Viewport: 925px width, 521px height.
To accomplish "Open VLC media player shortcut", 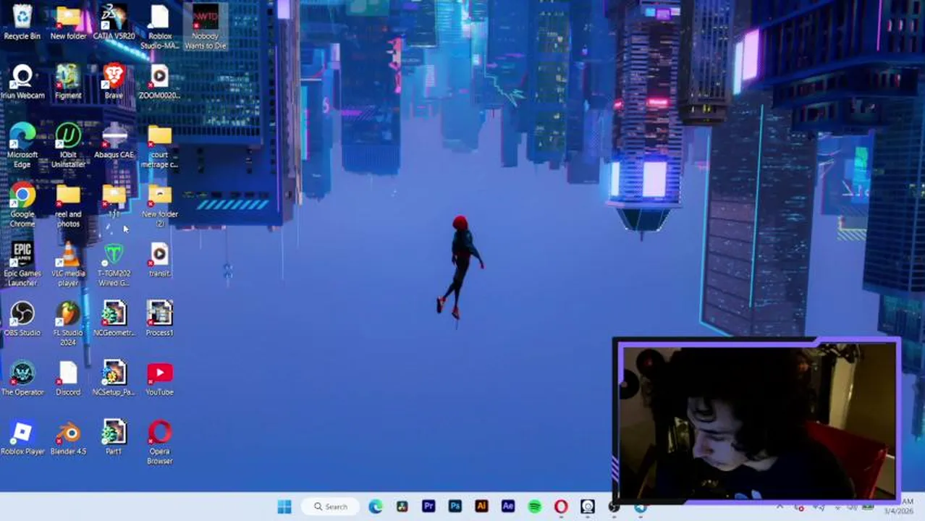I will pos(68,265).
